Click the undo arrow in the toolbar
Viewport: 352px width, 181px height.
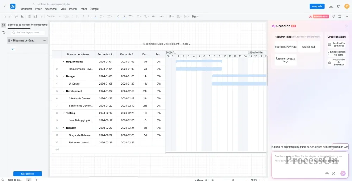(x=5, y=17)
